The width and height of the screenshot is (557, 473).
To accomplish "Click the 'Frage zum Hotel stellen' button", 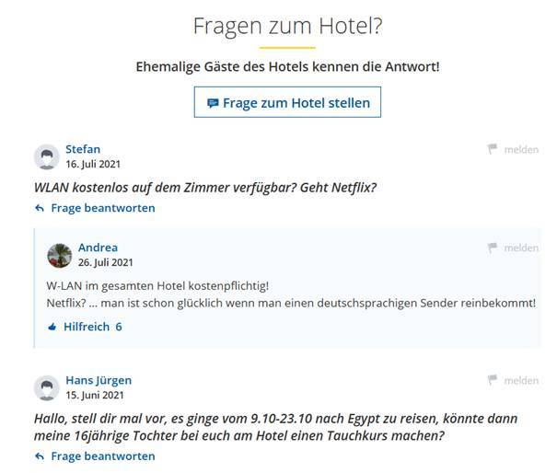I will 287,103.
